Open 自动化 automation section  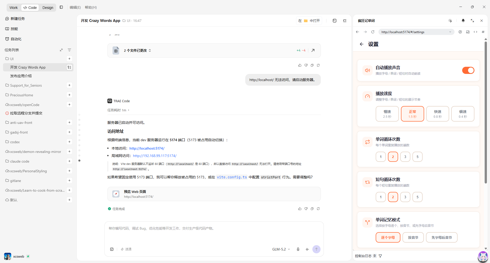pyautogui.click(x=13, y=39)
